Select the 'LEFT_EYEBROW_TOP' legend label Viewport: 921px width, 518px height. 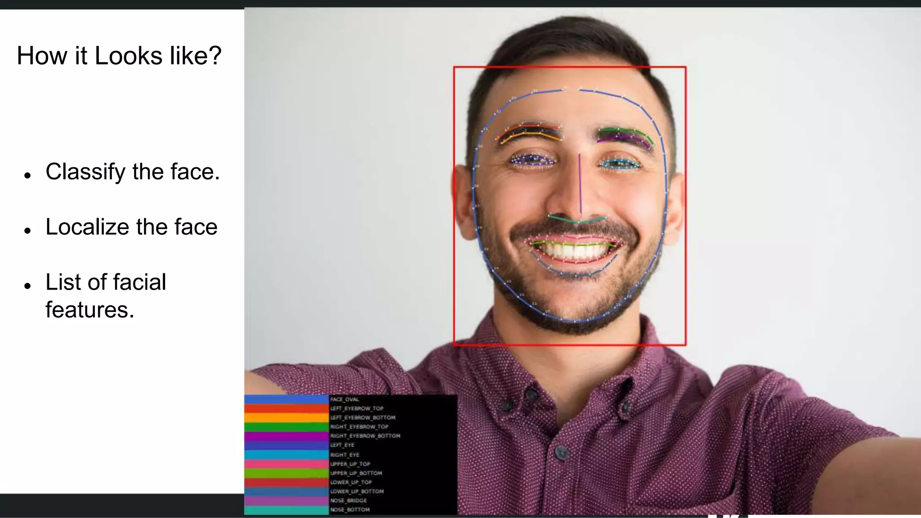coord(357,408)
